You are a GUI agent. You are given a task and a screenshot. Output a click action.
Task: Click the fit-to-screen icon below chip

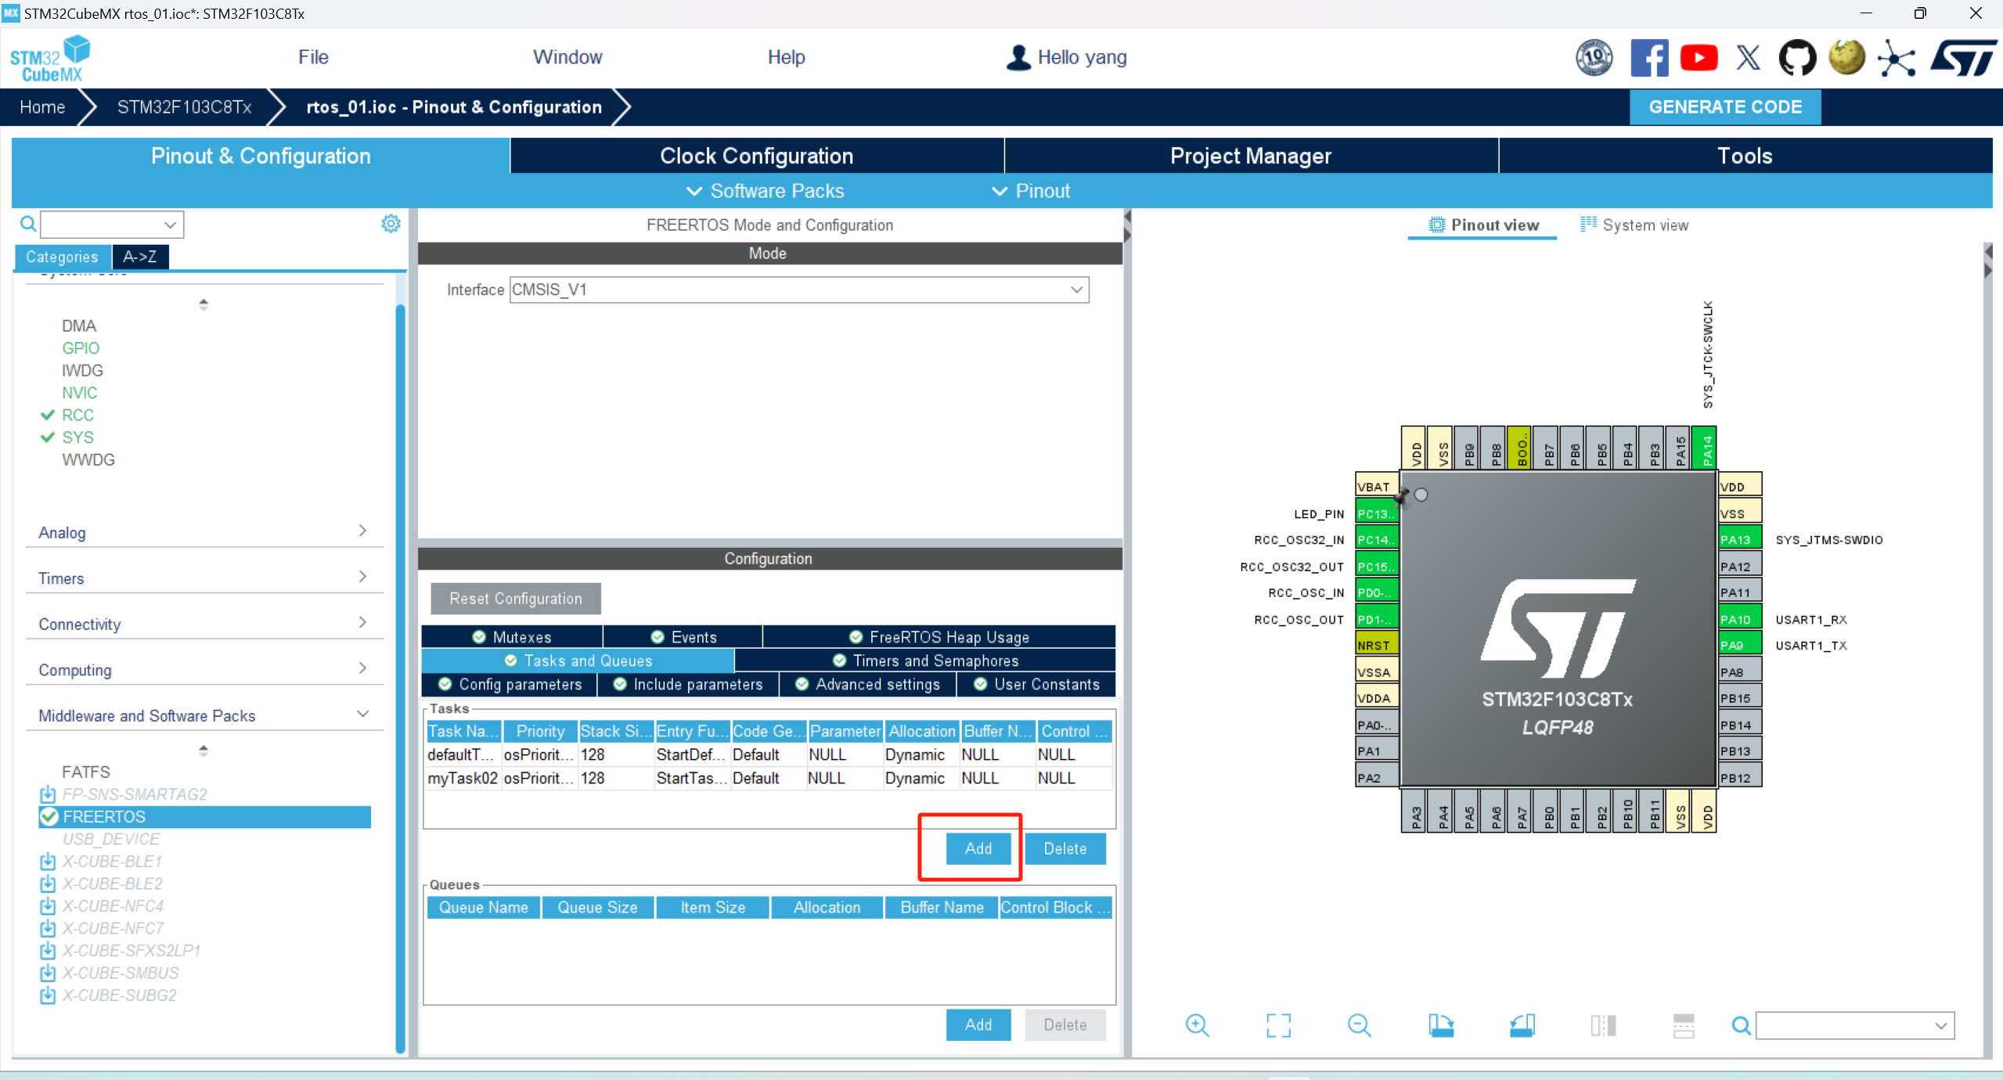pyautogui.click(x=1278, y=1025)
